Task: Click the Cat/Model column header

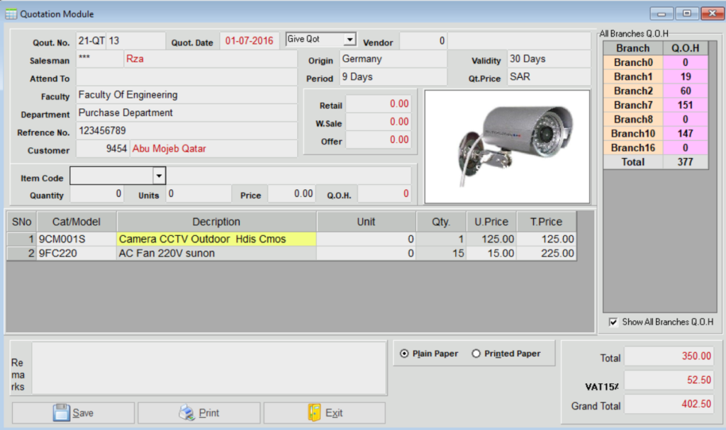Action: [77, 222]
